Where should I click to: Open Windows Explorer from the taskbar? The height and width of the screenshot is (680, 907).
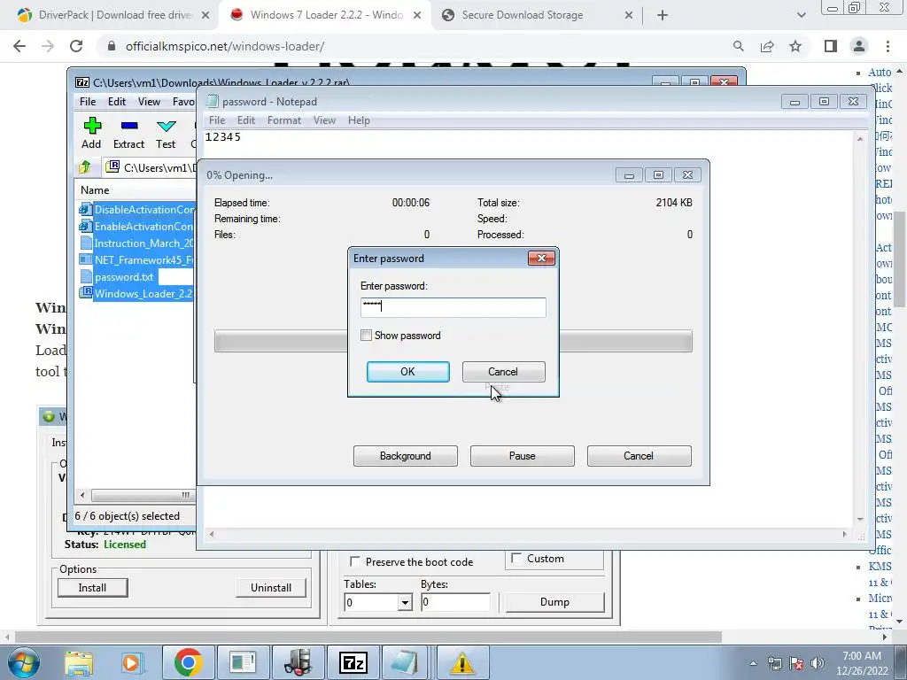[79, 662]
